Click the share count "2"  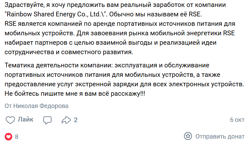click(76, 120)
